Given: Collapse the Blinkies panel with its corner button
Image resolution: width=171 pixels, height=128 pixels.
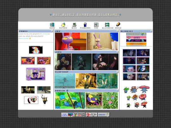Looking at the screenshot, I should [x=151, y=31].
